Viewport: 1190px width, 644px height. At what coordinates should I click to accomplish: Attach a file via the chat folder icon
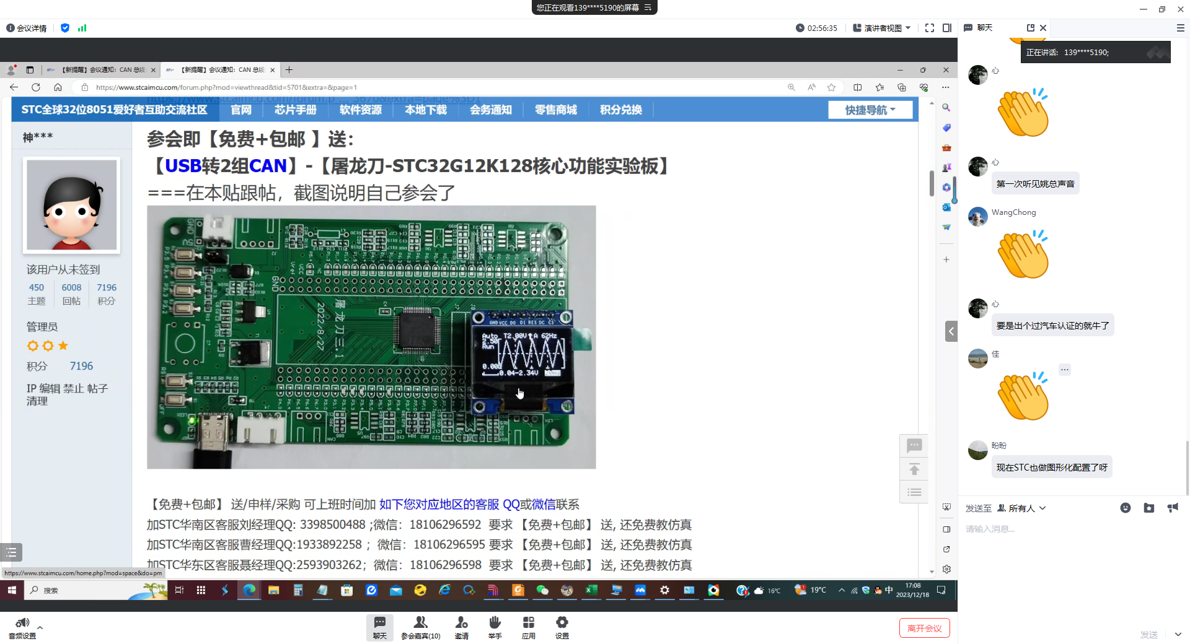point(1149,508)
